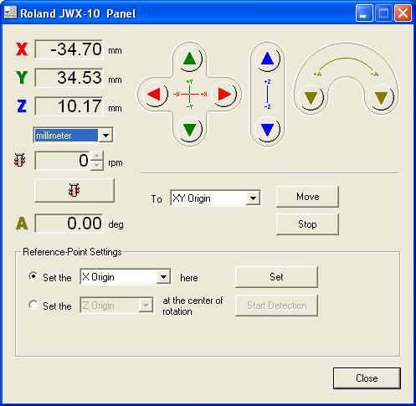Select the 'center of rotation' radio option
Screen dimensions: 416x406
click(33, 305)
